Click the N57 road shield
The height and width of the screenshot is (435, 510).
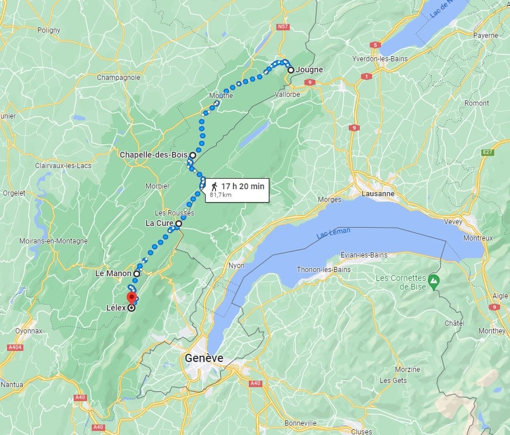coord(283,26)
